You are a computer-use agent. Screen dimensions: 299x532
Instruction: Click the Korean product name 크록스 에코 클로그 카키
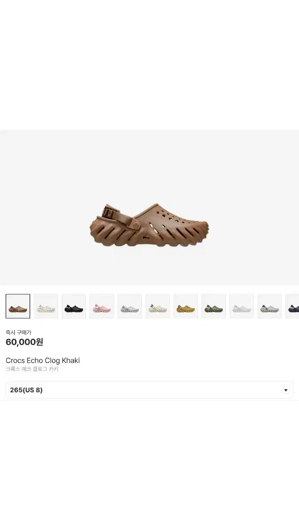coord(32,369)
